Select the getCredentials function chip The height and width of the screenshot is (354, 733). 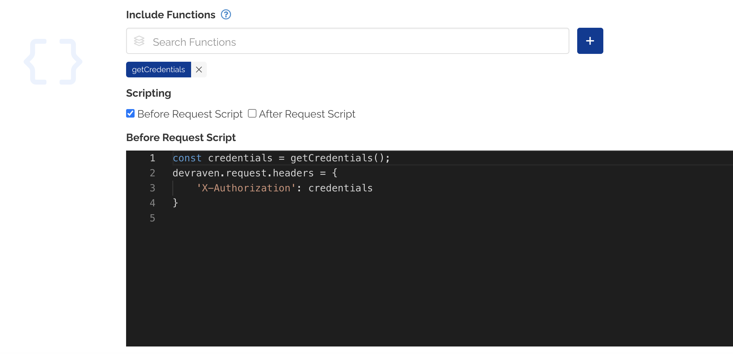click(x=158, y=69)
